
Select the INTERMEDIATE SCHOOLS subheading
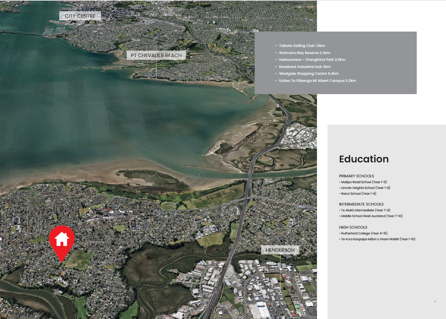click(361, 204)
